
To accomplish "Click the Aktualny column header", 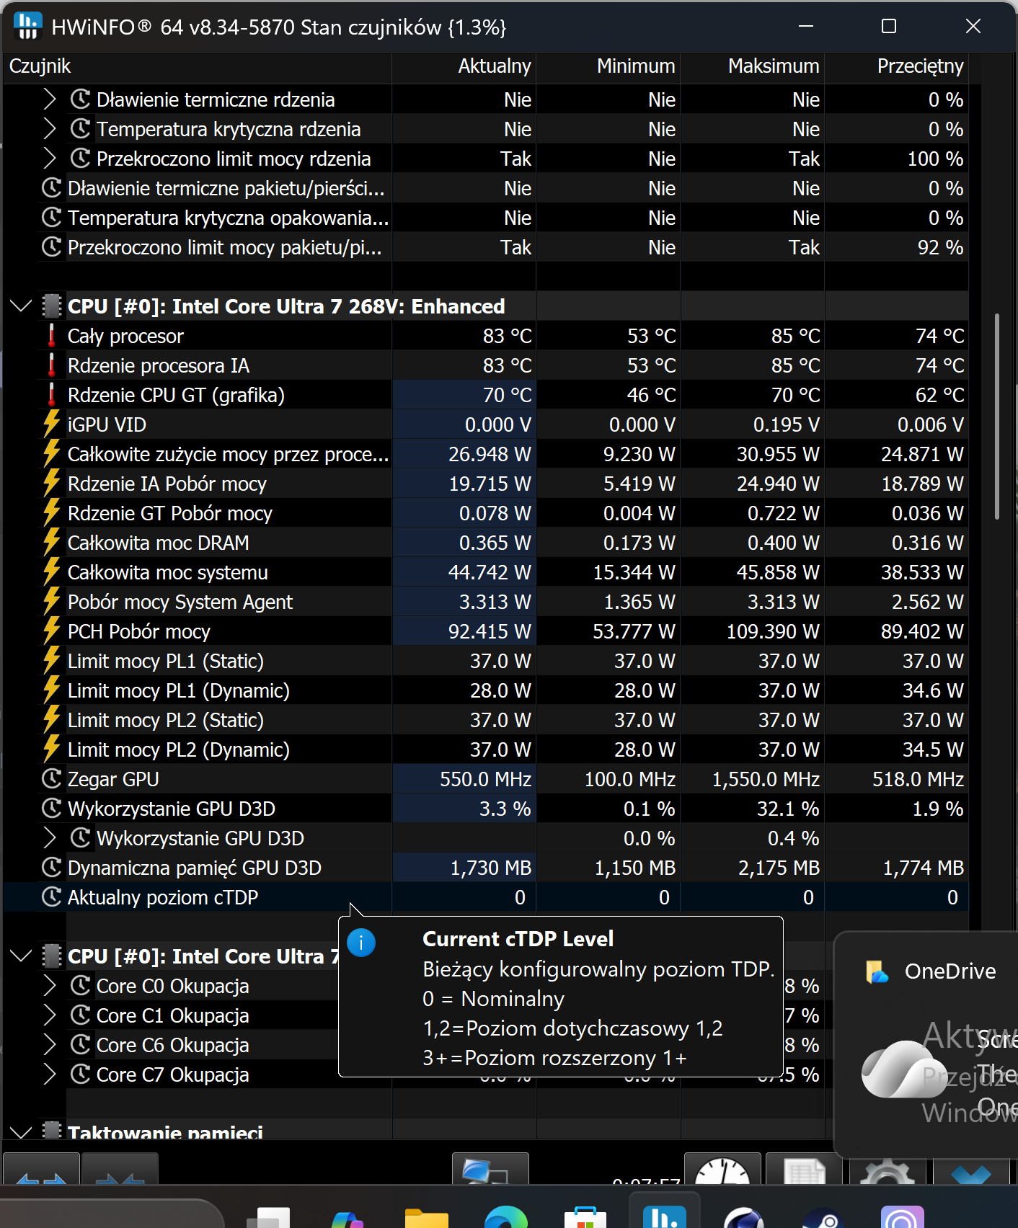I will (x=494, y=66).
